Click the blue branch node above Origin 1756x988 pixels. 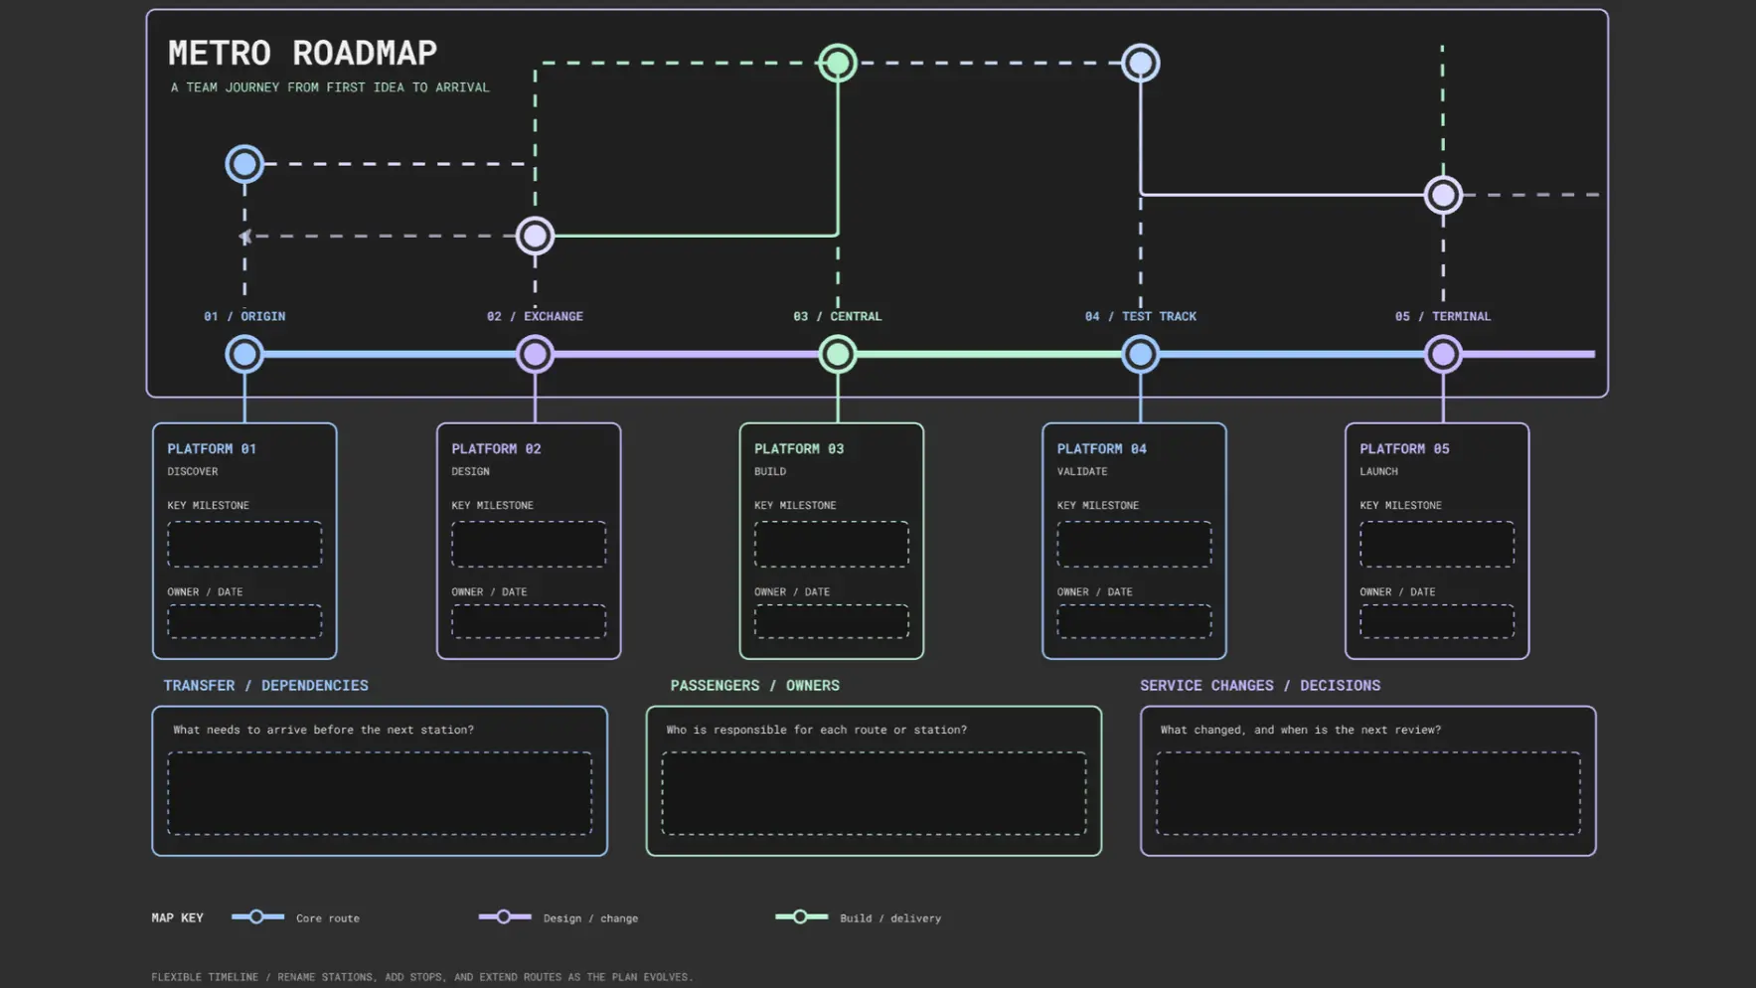[244, 164]
